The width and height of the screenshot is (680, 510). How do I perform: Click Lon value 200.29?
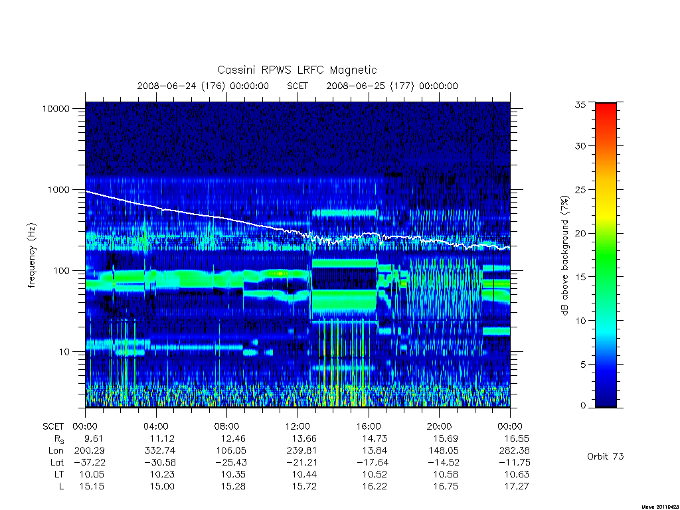click(x=90, y=450)
